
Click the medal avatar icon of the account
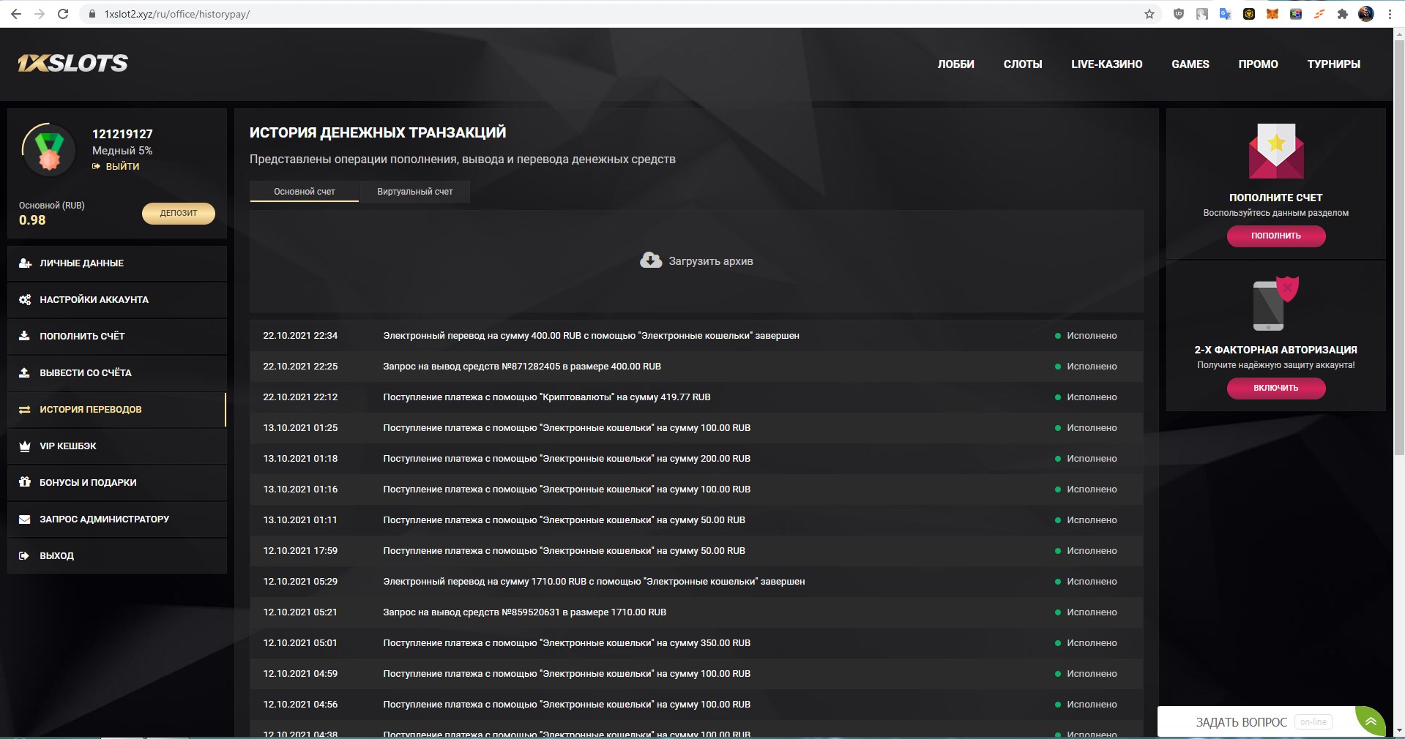coord(50,150)
